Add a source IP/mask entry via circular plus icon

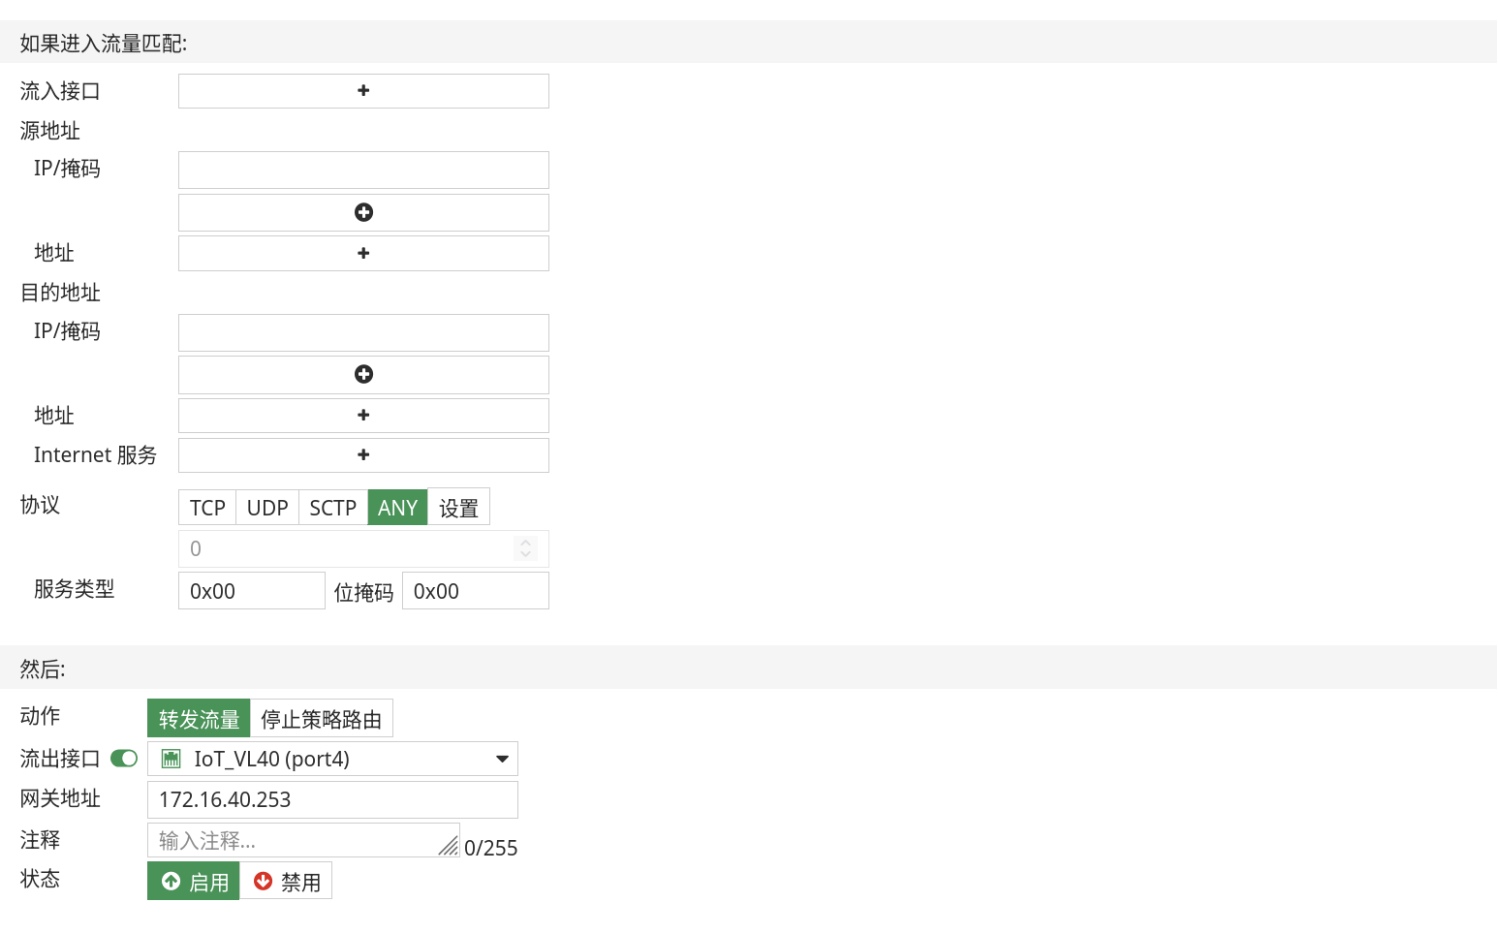pos(363,211)
